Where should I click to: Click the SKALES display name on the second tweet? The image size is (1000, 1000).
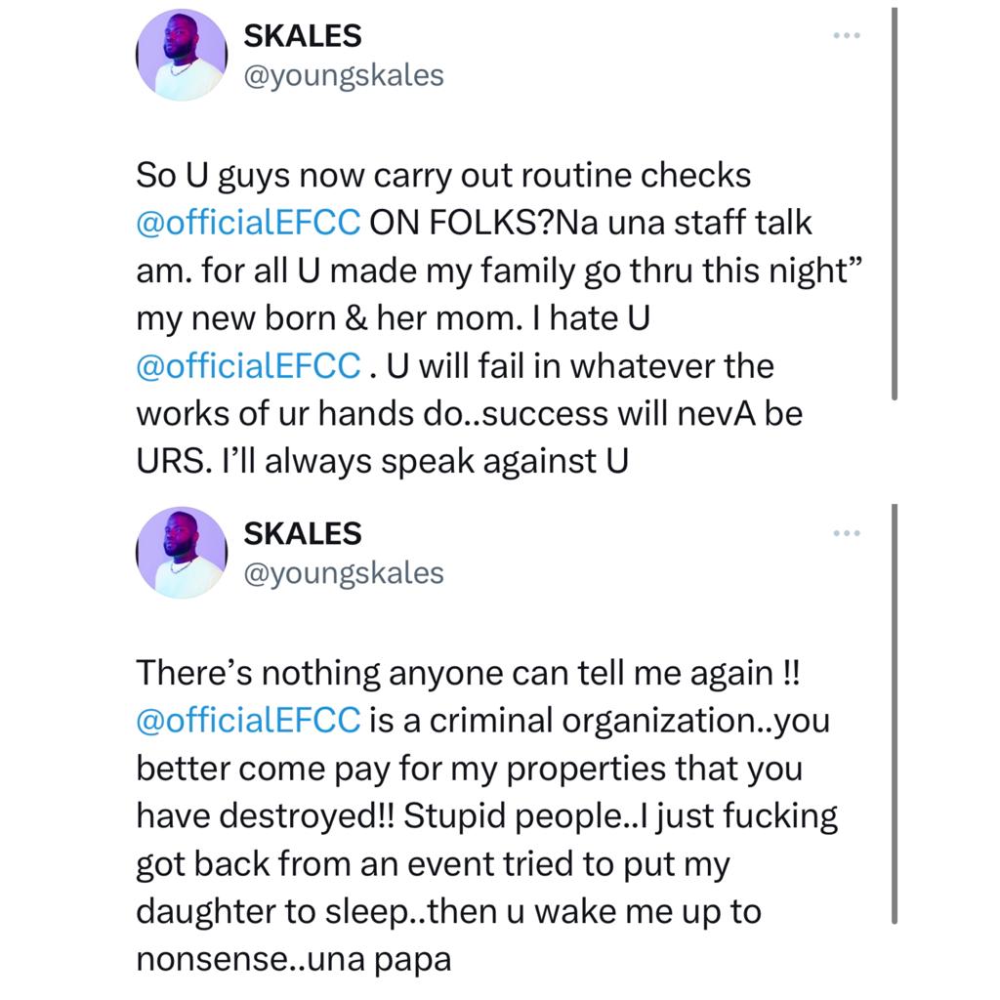click(303, 534)
